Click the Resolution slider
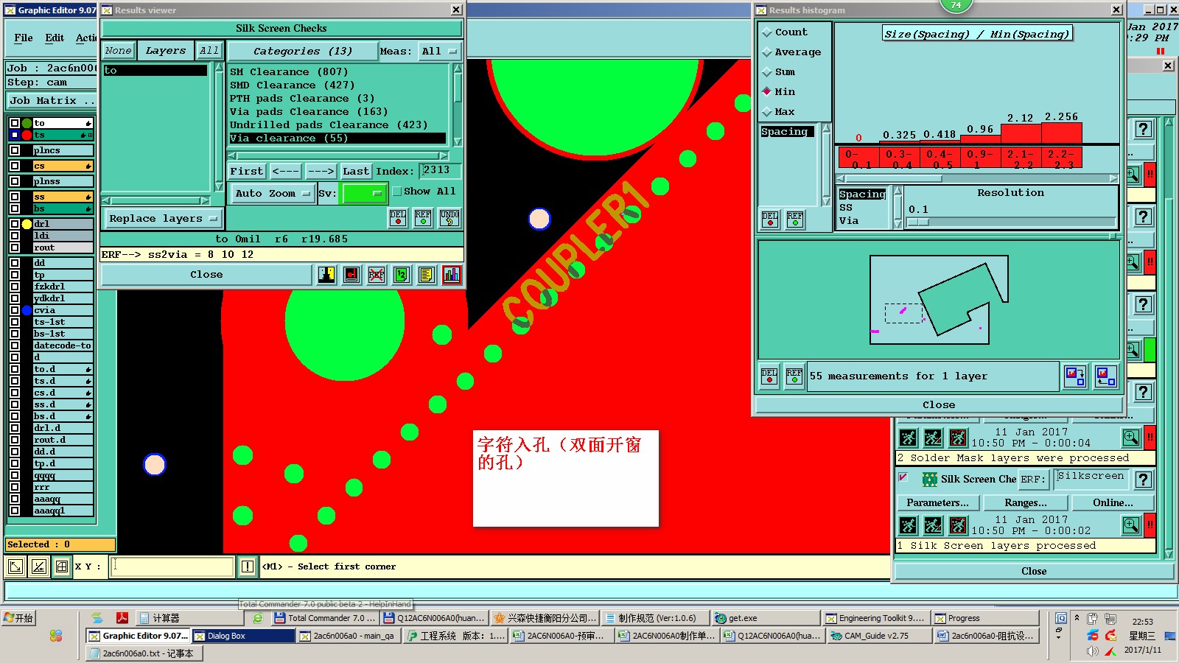The width and height of the screenshot is (1179, 663). [1011, 222]
